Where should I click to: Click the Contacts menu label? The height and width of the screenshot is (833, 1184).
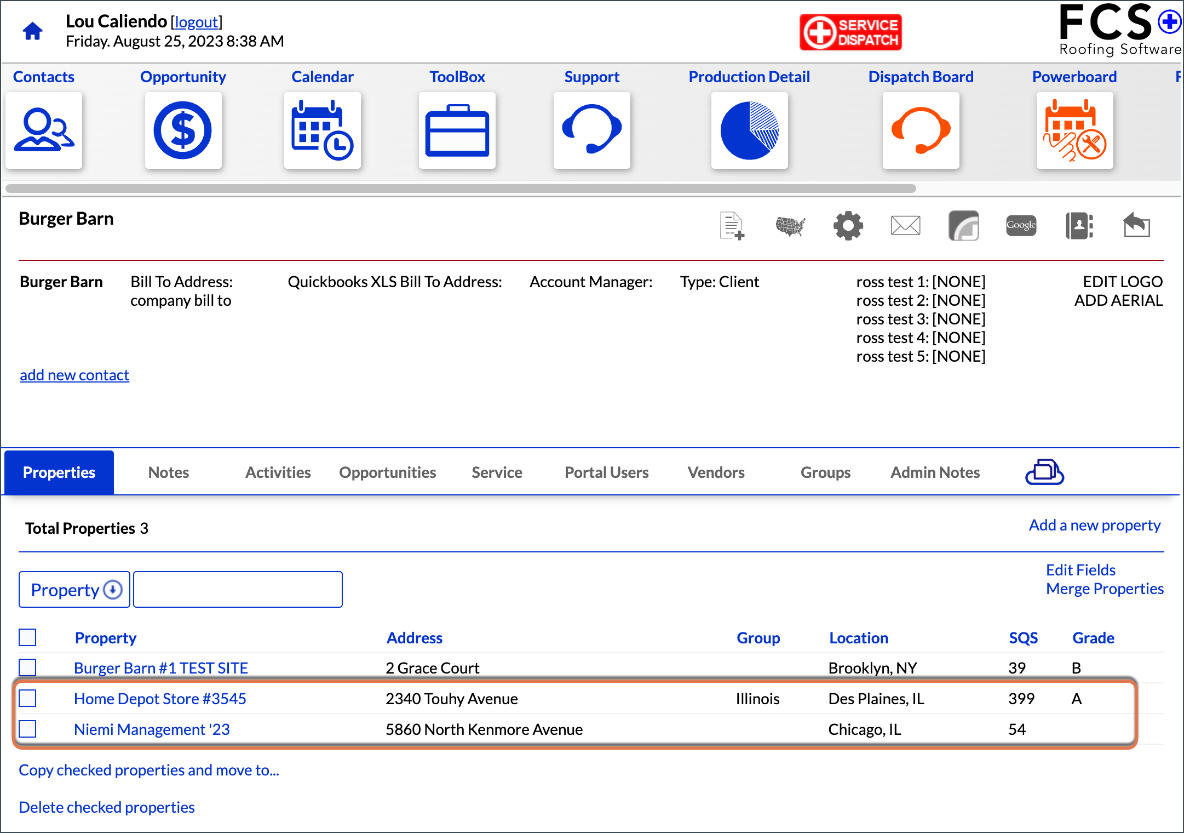click(44, 77)
